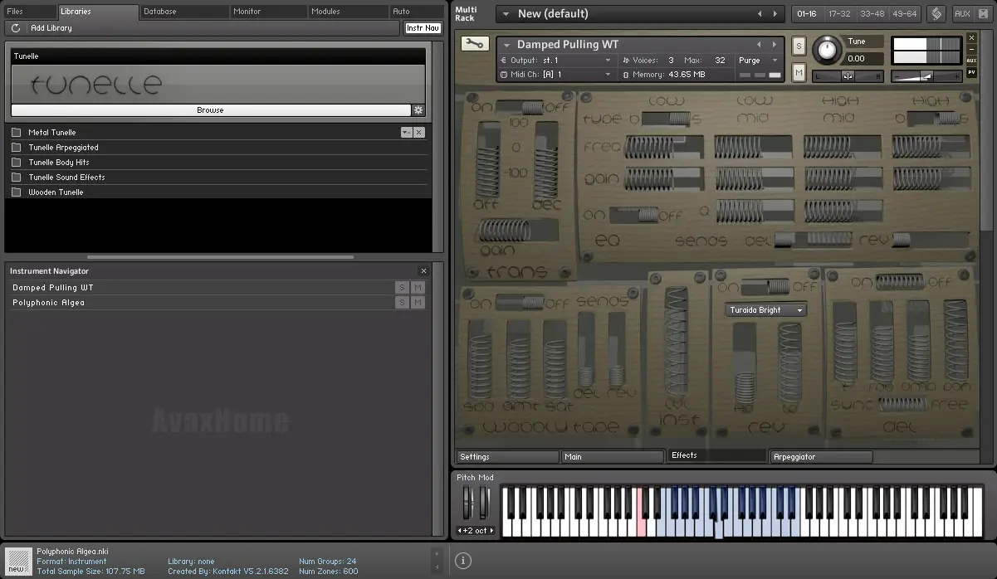Load next instrument with right arrow
The height and width of the screenshot is (579, 997).
tap(774, 45)
